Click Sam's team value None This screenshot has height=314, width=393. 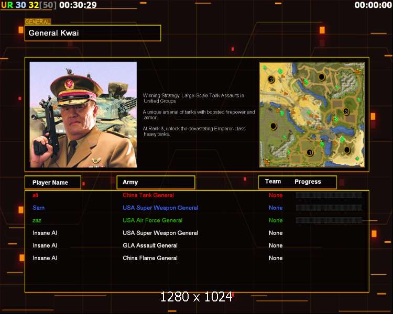276,208
